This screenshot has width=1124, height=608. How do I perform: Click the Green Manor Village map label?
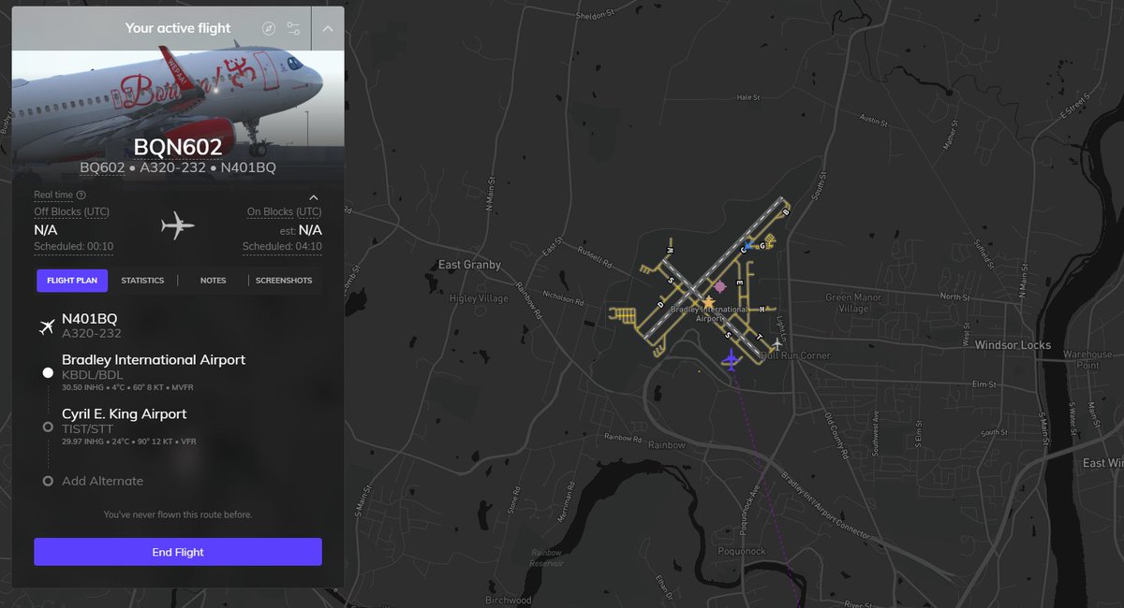pos(853,303)
